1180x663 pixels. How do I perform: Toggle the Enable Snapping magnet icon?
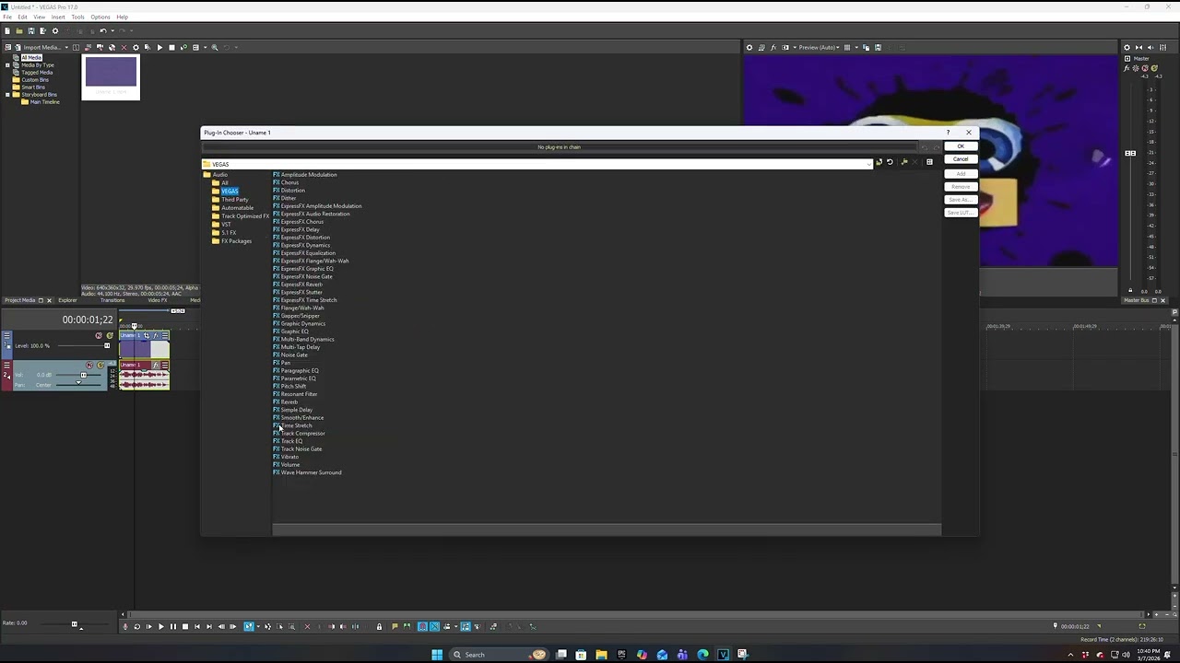tap(422, 626)
